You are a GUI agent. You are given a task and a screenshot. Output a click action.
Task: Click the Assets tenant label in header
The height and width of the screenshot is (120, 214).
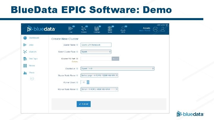147,28
